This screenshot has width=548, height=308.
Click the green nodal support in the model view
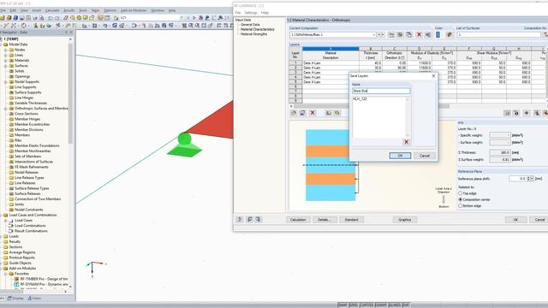[x=185, y=145]
